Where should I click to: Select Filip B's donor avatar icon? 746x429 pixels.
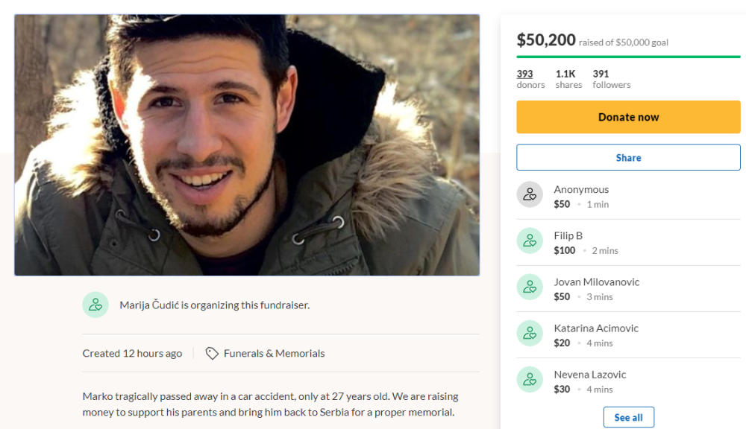tap(530, 241)
